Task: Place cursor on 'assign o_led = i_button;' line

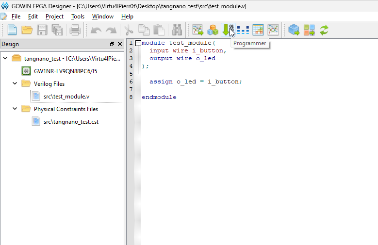Action: pos(196,82)
